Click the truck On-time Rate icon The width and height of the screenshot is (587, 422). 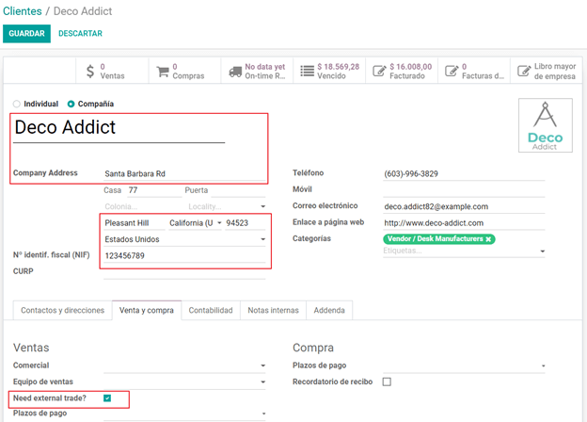[x=234, y=71]
